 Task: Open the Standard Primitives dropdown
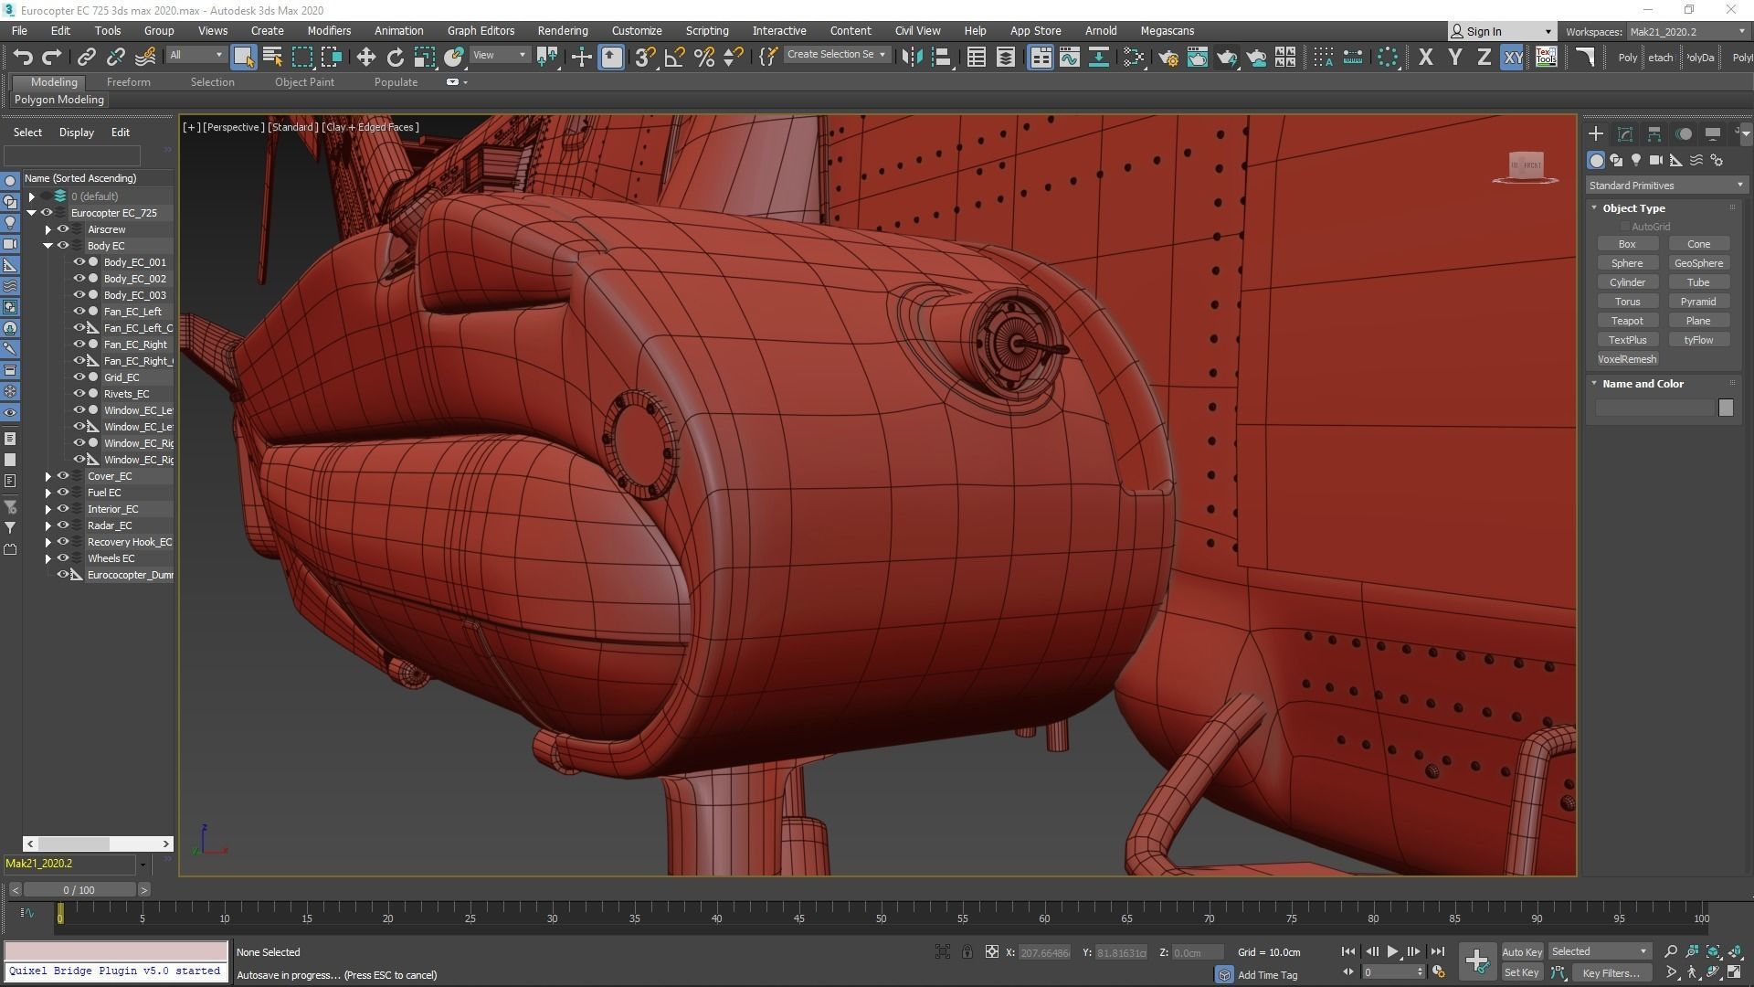[1666, 186]
